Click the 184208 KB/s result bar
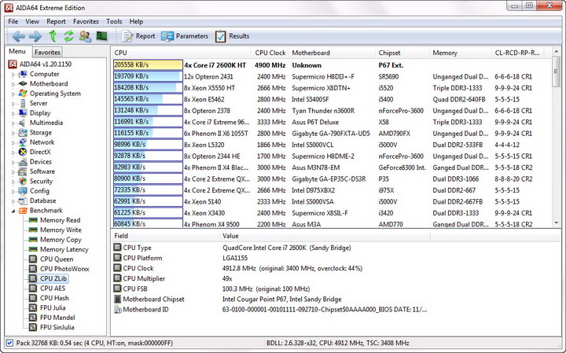This screenshot has width=566, height=353. (x=148, y=88)
